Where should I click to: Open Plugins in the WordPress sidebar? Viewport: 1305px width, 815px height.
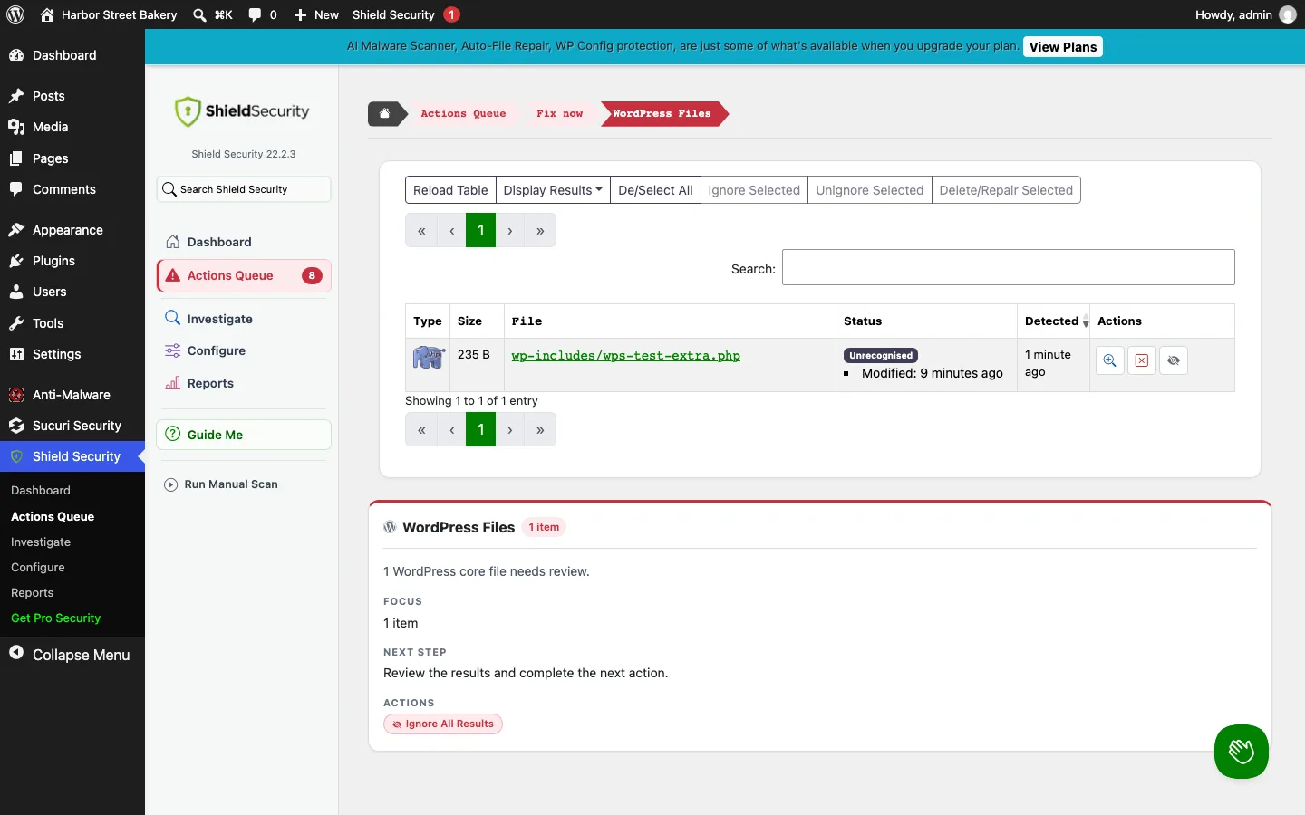click(x=72, y=261)
